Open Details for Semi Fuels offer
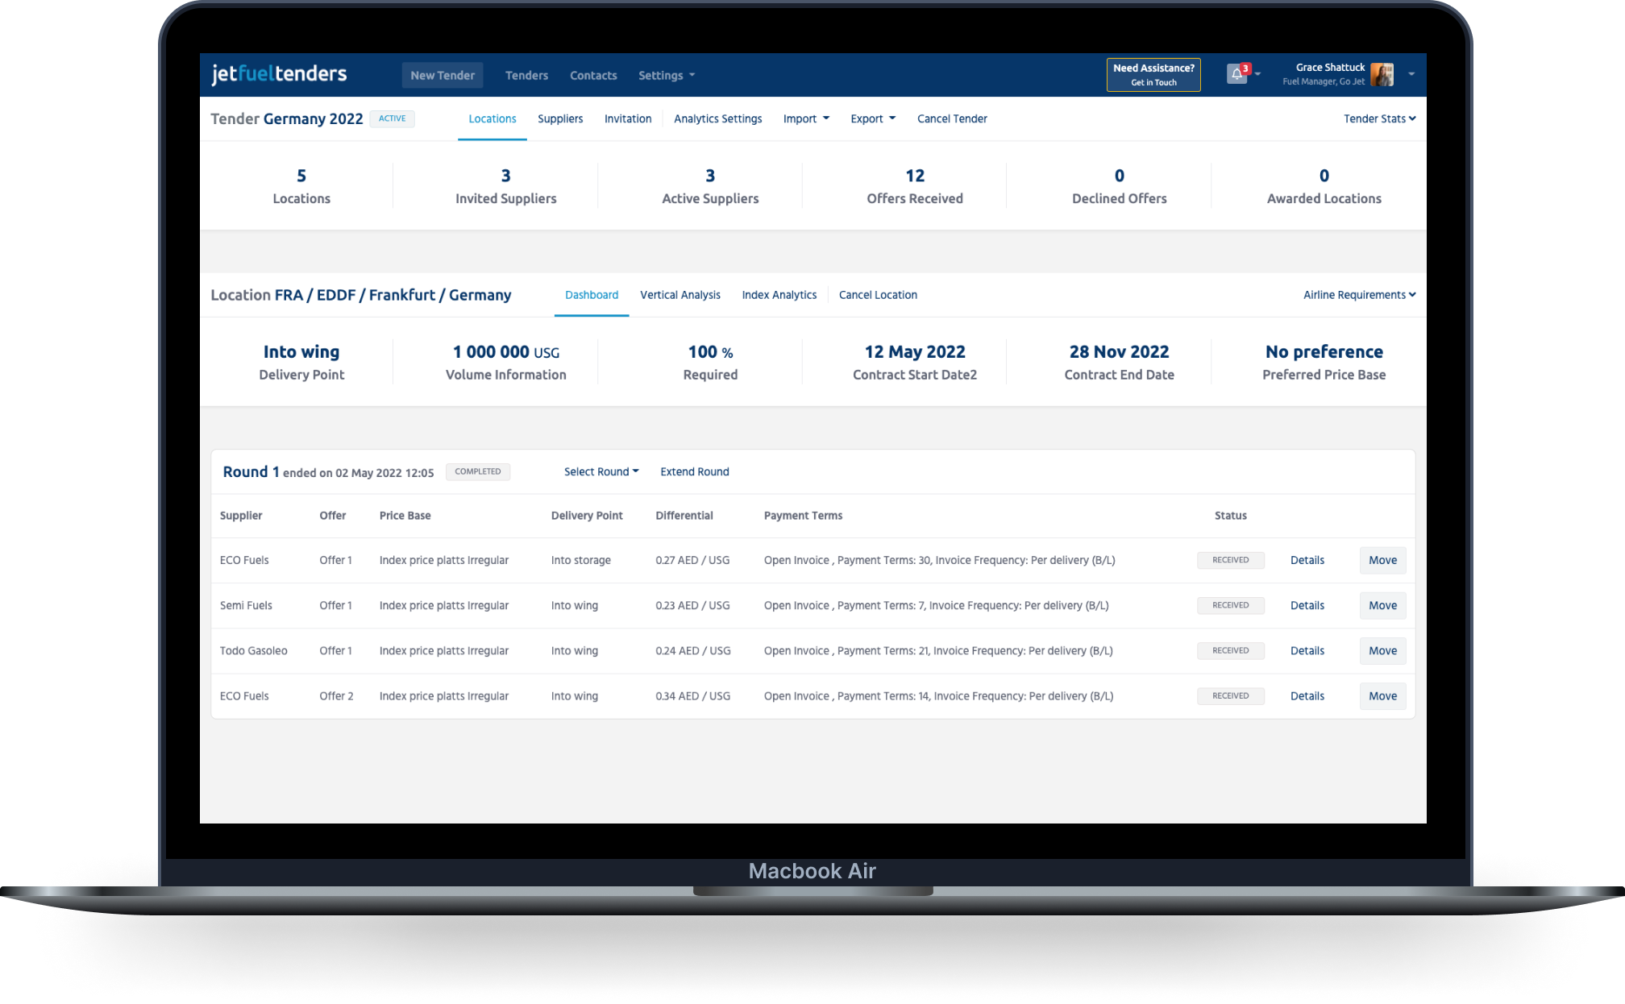Viewport: 1625px width, 1004px height. [1307, 606]
